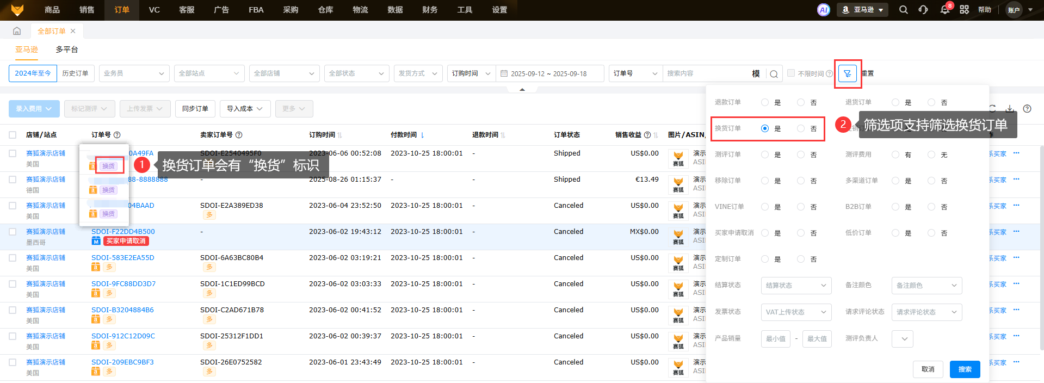This screenshot has height=383, width=1044.
Task: Click the 最小值 product sales input
Action: click(x=775, y=339)
